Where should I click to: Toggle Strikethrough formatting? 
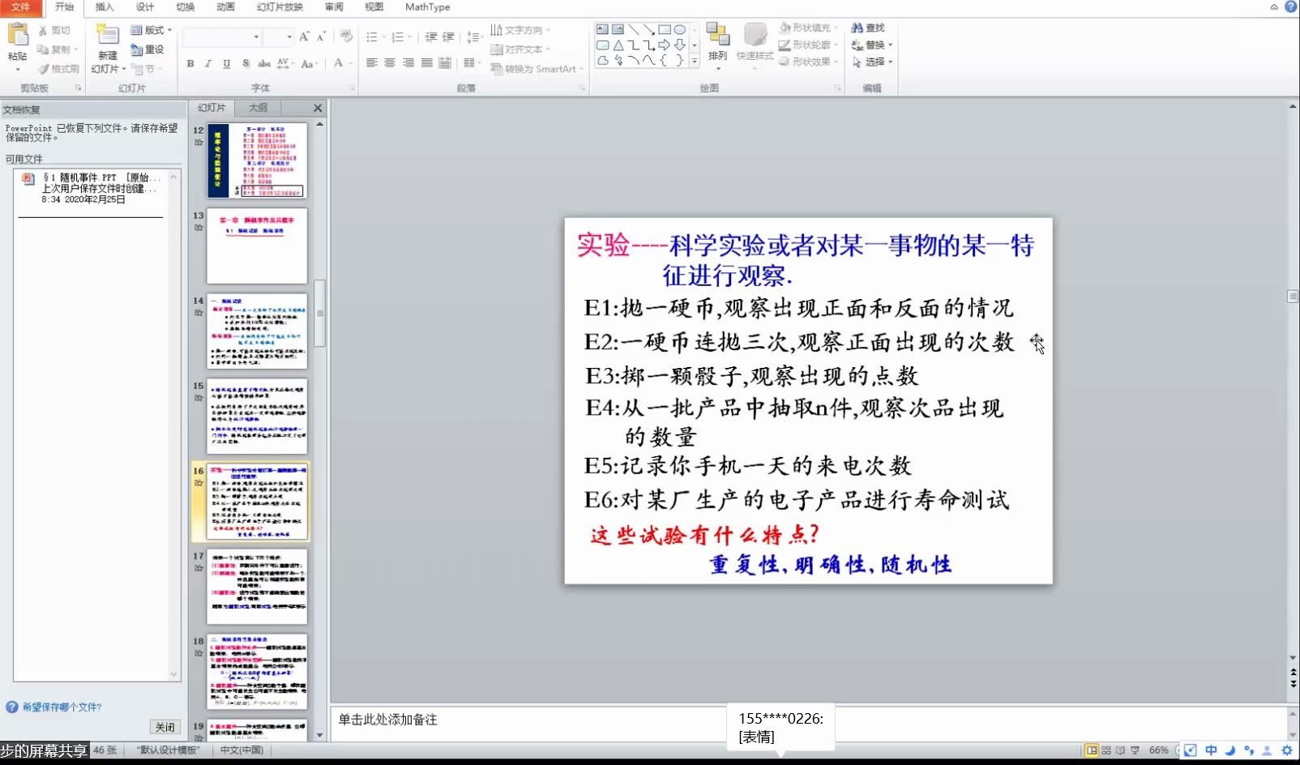(x=264, y=63)
